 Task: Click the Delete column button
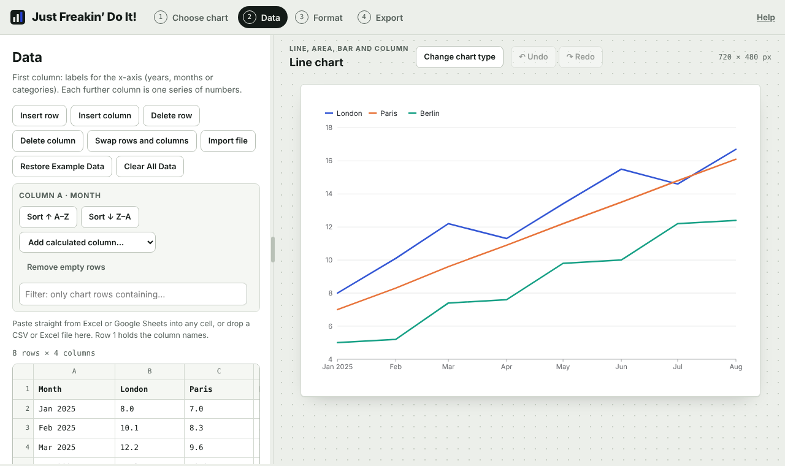click(48, 140)
